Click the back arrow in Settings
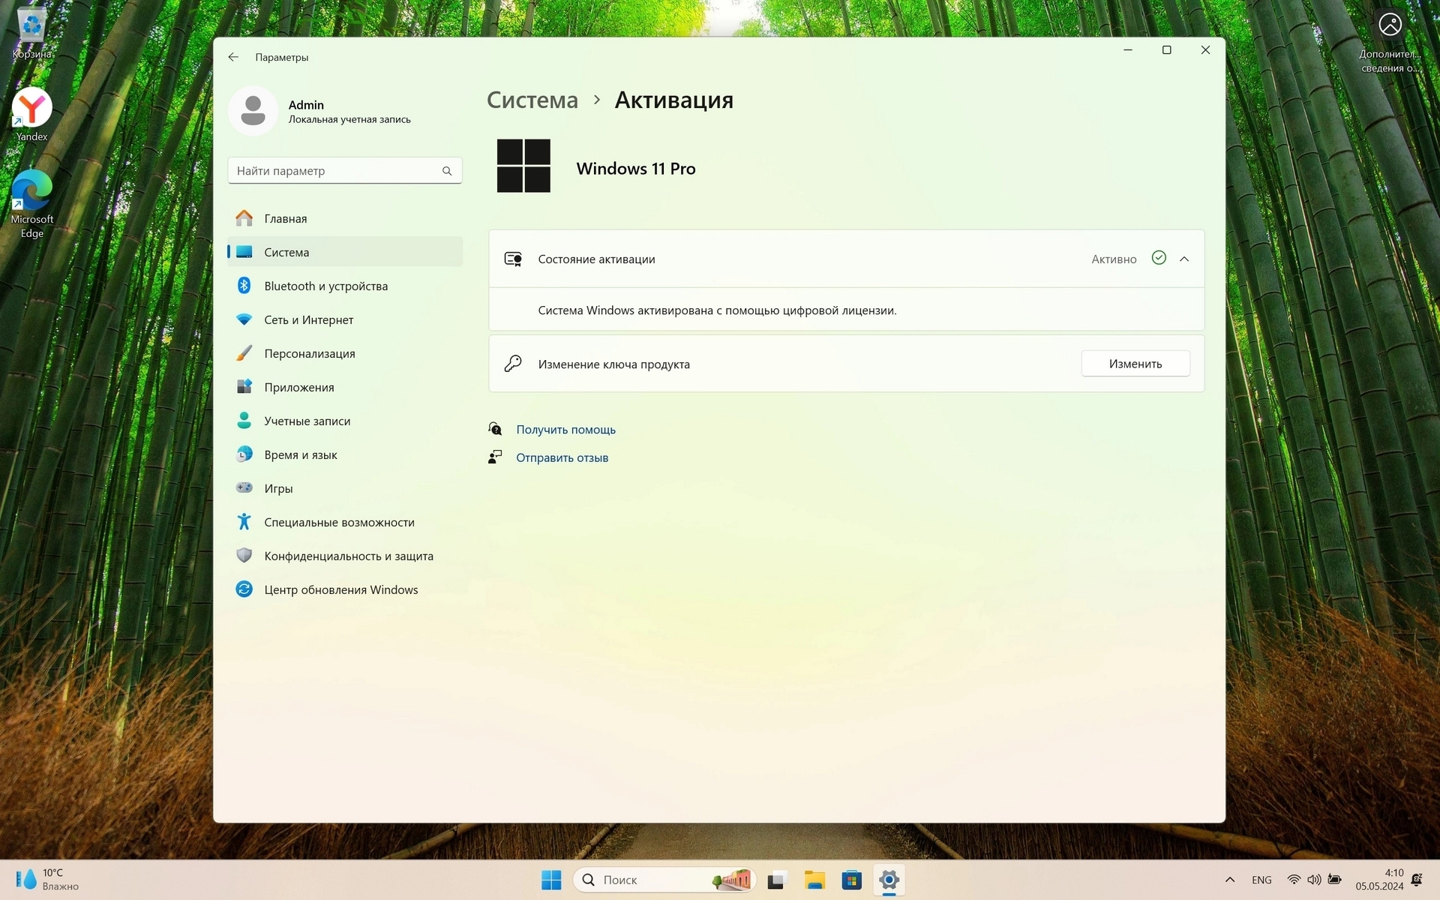1440x900 pixels. (x=233, y=57)
